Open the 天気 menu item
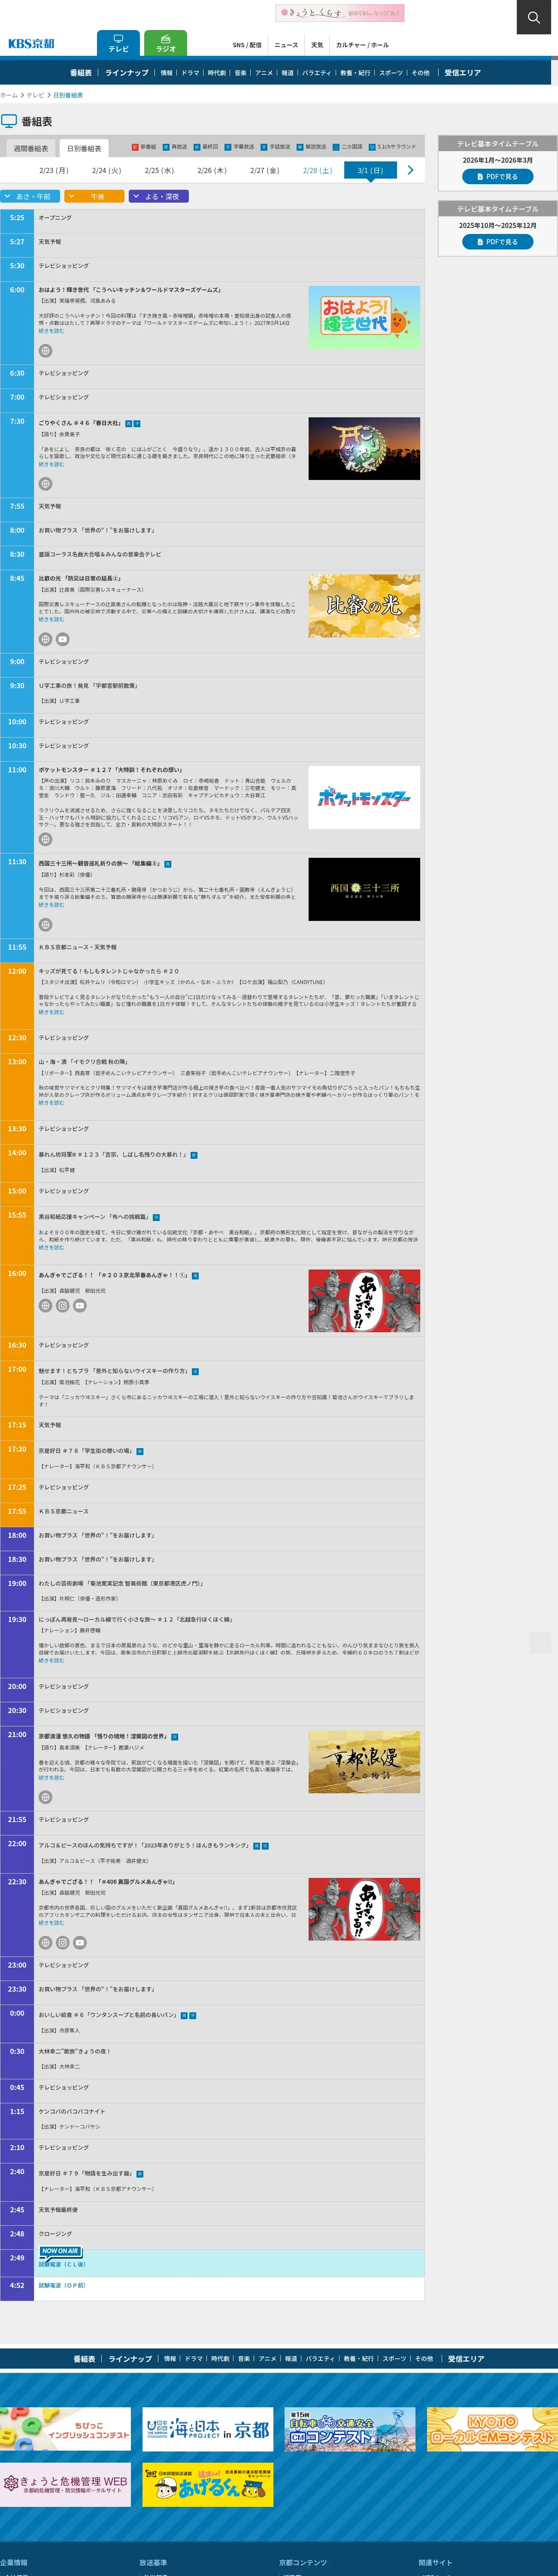558x2576 pixels. (317, 45)
